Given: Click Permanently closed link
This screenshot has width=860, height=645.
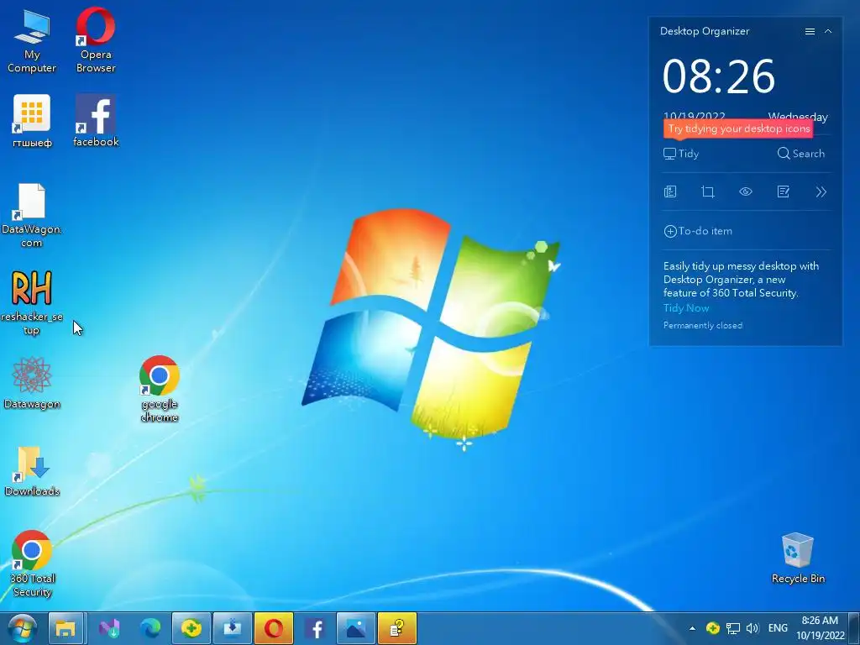Looking at the screenshot, I should 703,325.
